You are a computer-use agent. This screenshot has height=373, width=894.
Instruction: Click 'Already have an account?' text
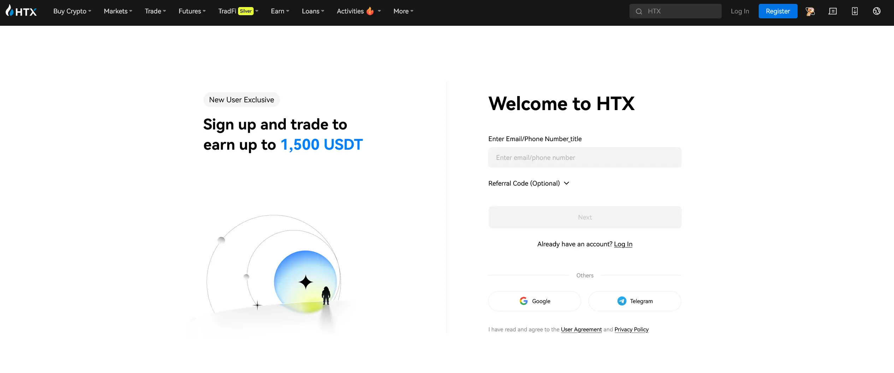tap(575, 244)
